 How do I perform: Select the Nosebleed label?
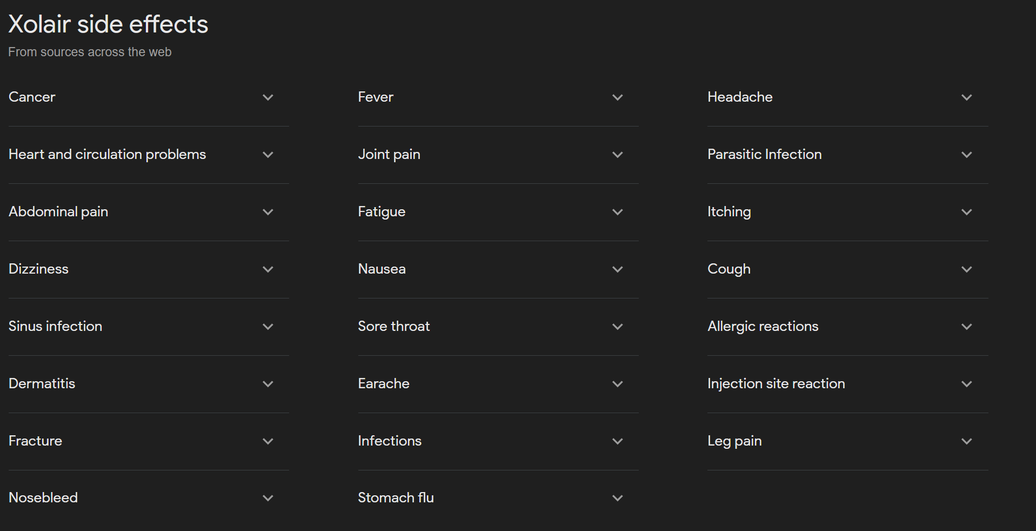click(x=43, y=498)
